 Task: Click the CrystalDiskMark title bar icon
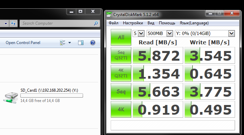click(x=109, y=15)
